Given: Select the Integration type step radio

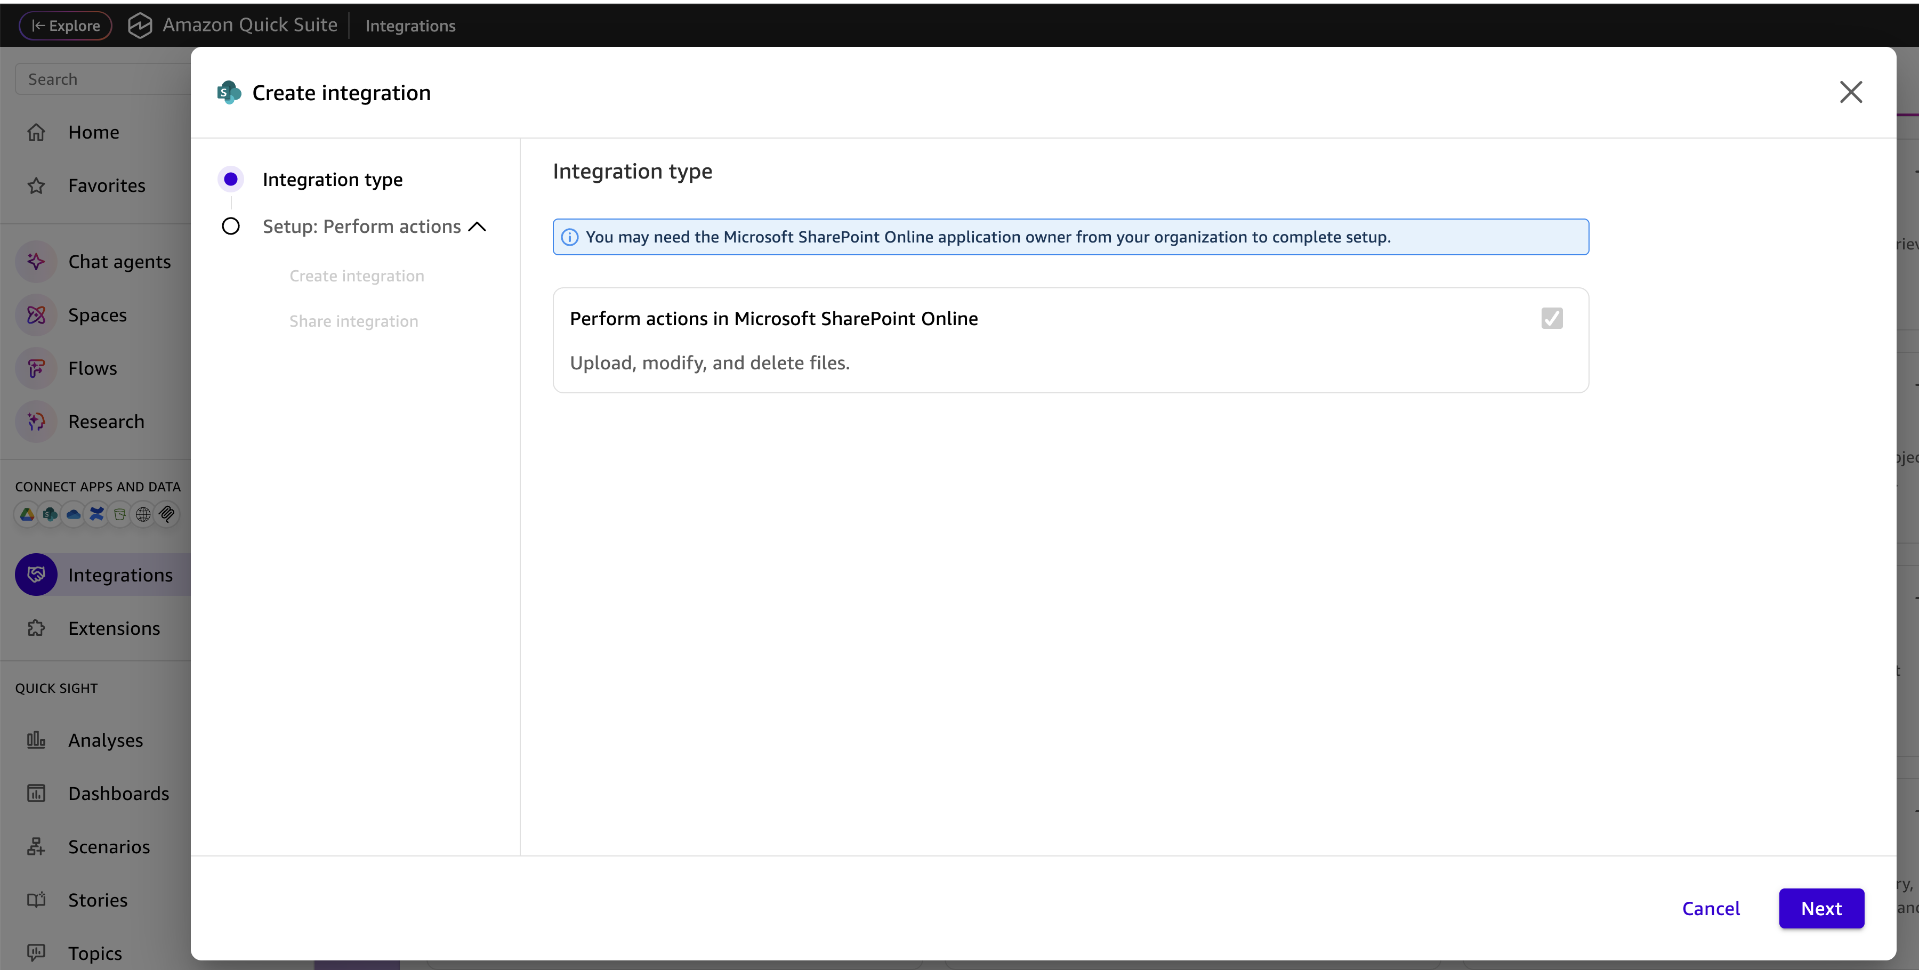Looking at the screenshot, I should click(x=230, y=179).
